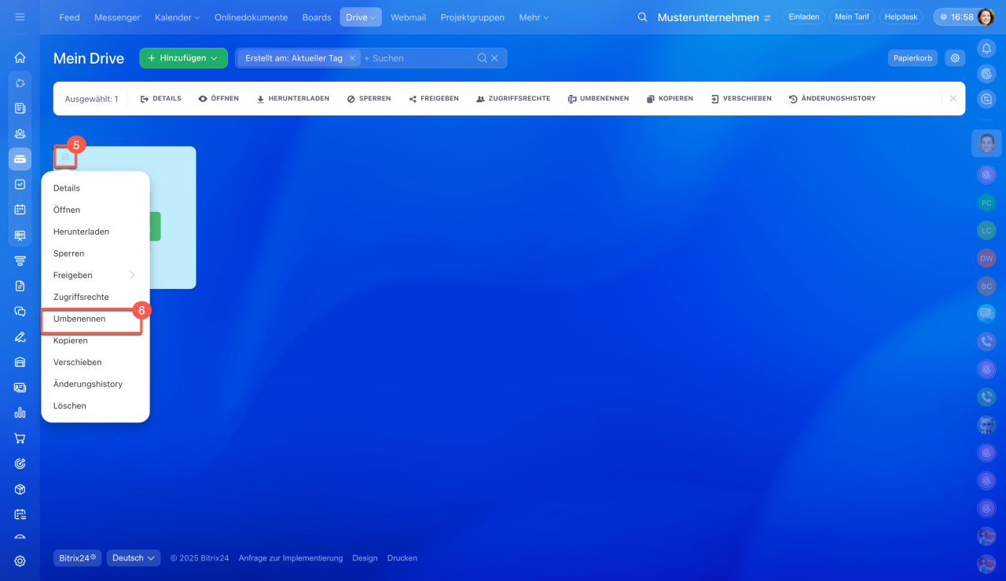Open the Webmail tab
The height and width of the screenshot is (581, 1006).
coord(409,17)
